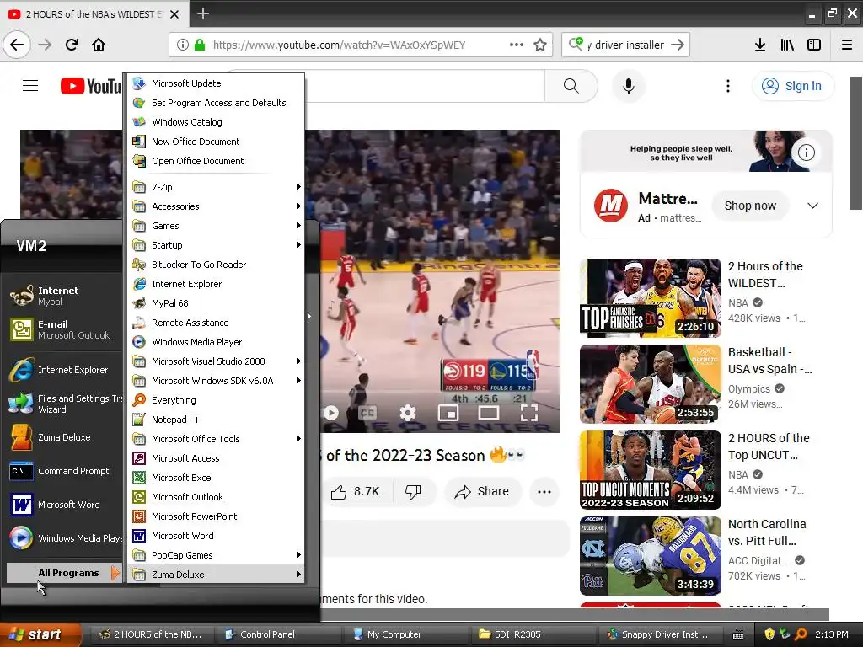Expand the Games submenu
Screen dimensions: 863x647
coord(216,226)
